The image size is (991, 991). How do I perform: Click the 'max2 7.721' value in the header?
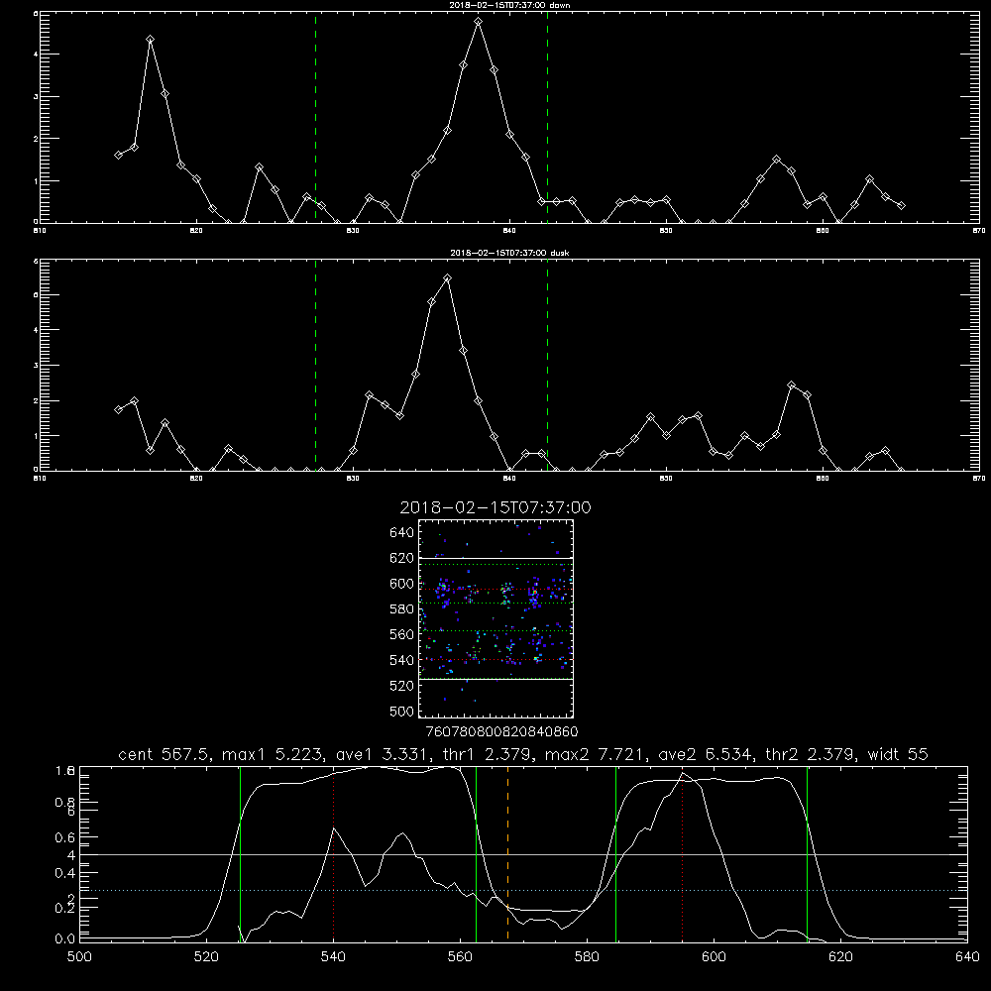tap(595, 754)
